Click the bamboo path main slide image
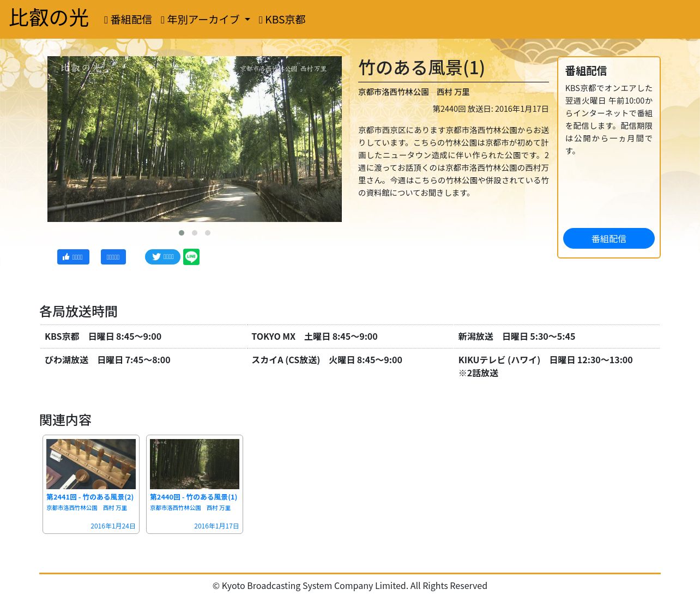This screenshot has width=700, height=607. [x=195, y=139]
